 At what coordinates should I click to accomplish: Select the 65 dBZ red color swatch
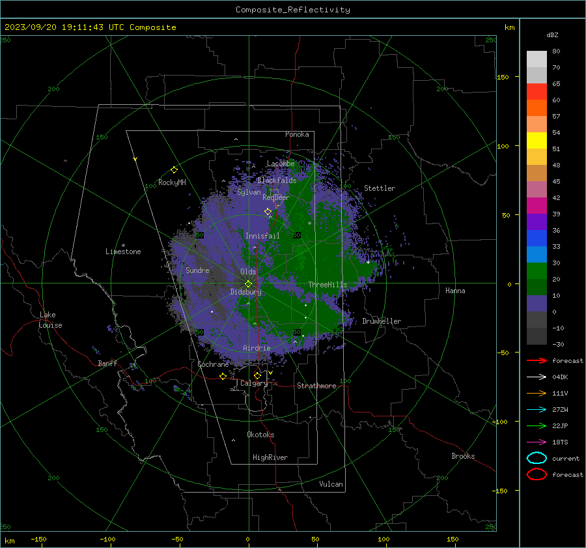pos(537,91)
